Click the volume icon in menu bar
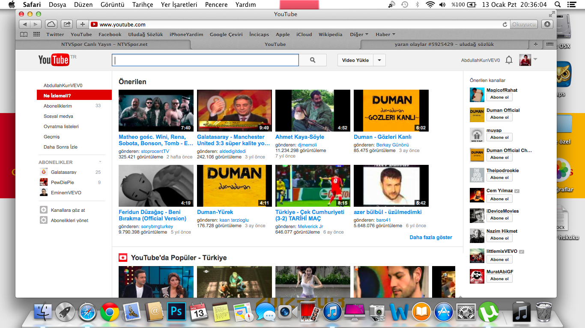585x328 pixels. 442,5
